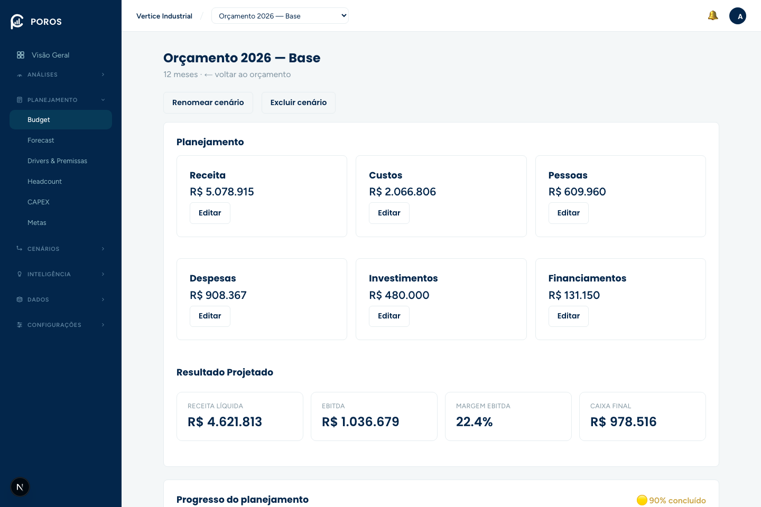Click the Caixa Final result card
The image size is (761, 507).
click(x=643, y=416)
